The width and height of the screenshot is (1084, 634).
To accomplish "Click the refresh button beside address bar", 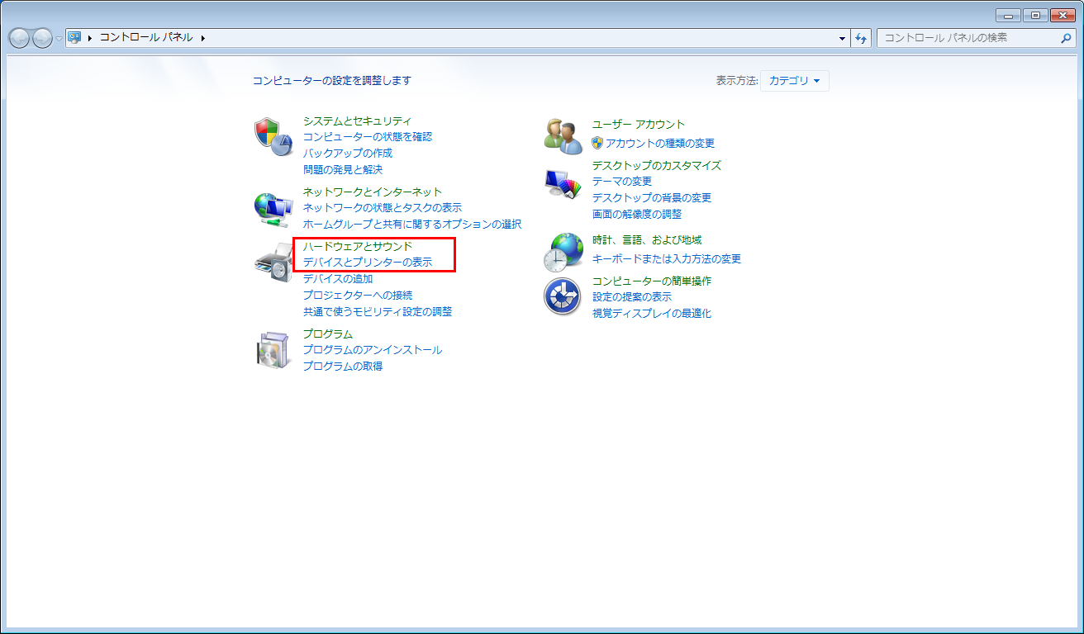I will pyautogui.click(x=862, y=38).
